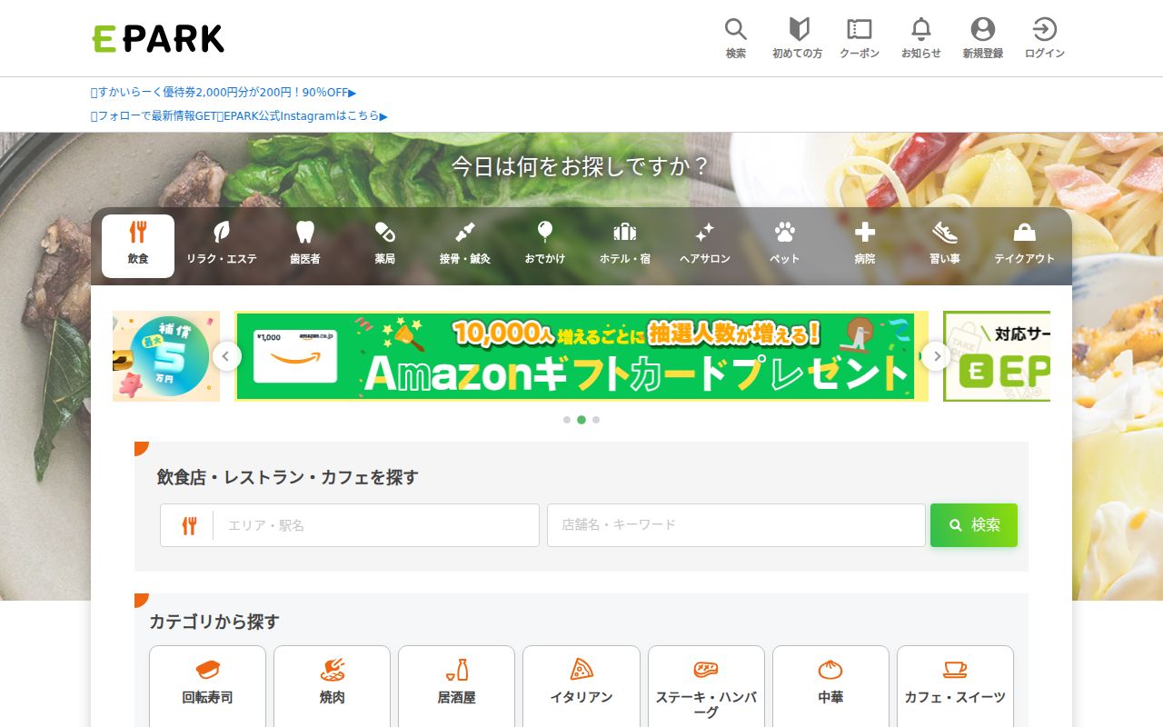Viewport: 1163px width, 727px height.
Task: Click the ログイン login icon
Action: [1045, 38]
